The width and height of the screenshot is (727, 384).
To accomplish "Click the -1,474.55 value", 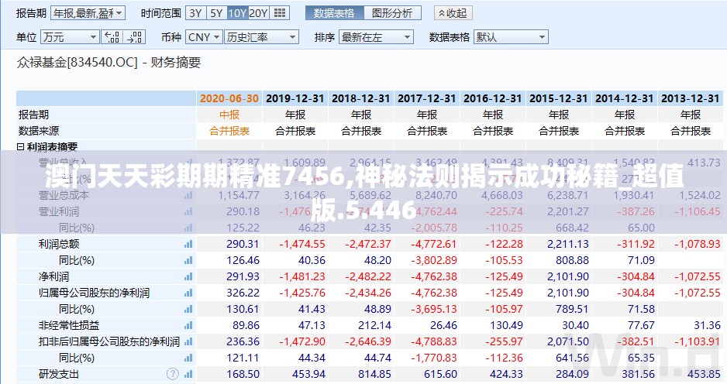I will pyautogui.click(x=302, y=244).
